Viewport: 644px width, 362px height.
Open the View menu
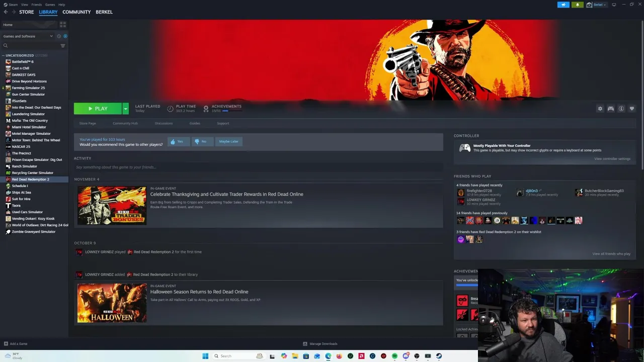(25, 5)
